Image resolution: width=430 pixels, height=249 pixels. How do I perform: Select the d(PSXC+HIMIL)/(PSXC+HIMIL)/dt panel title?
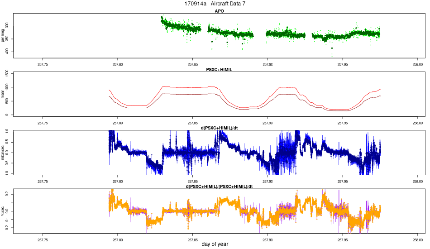point(219,187)
